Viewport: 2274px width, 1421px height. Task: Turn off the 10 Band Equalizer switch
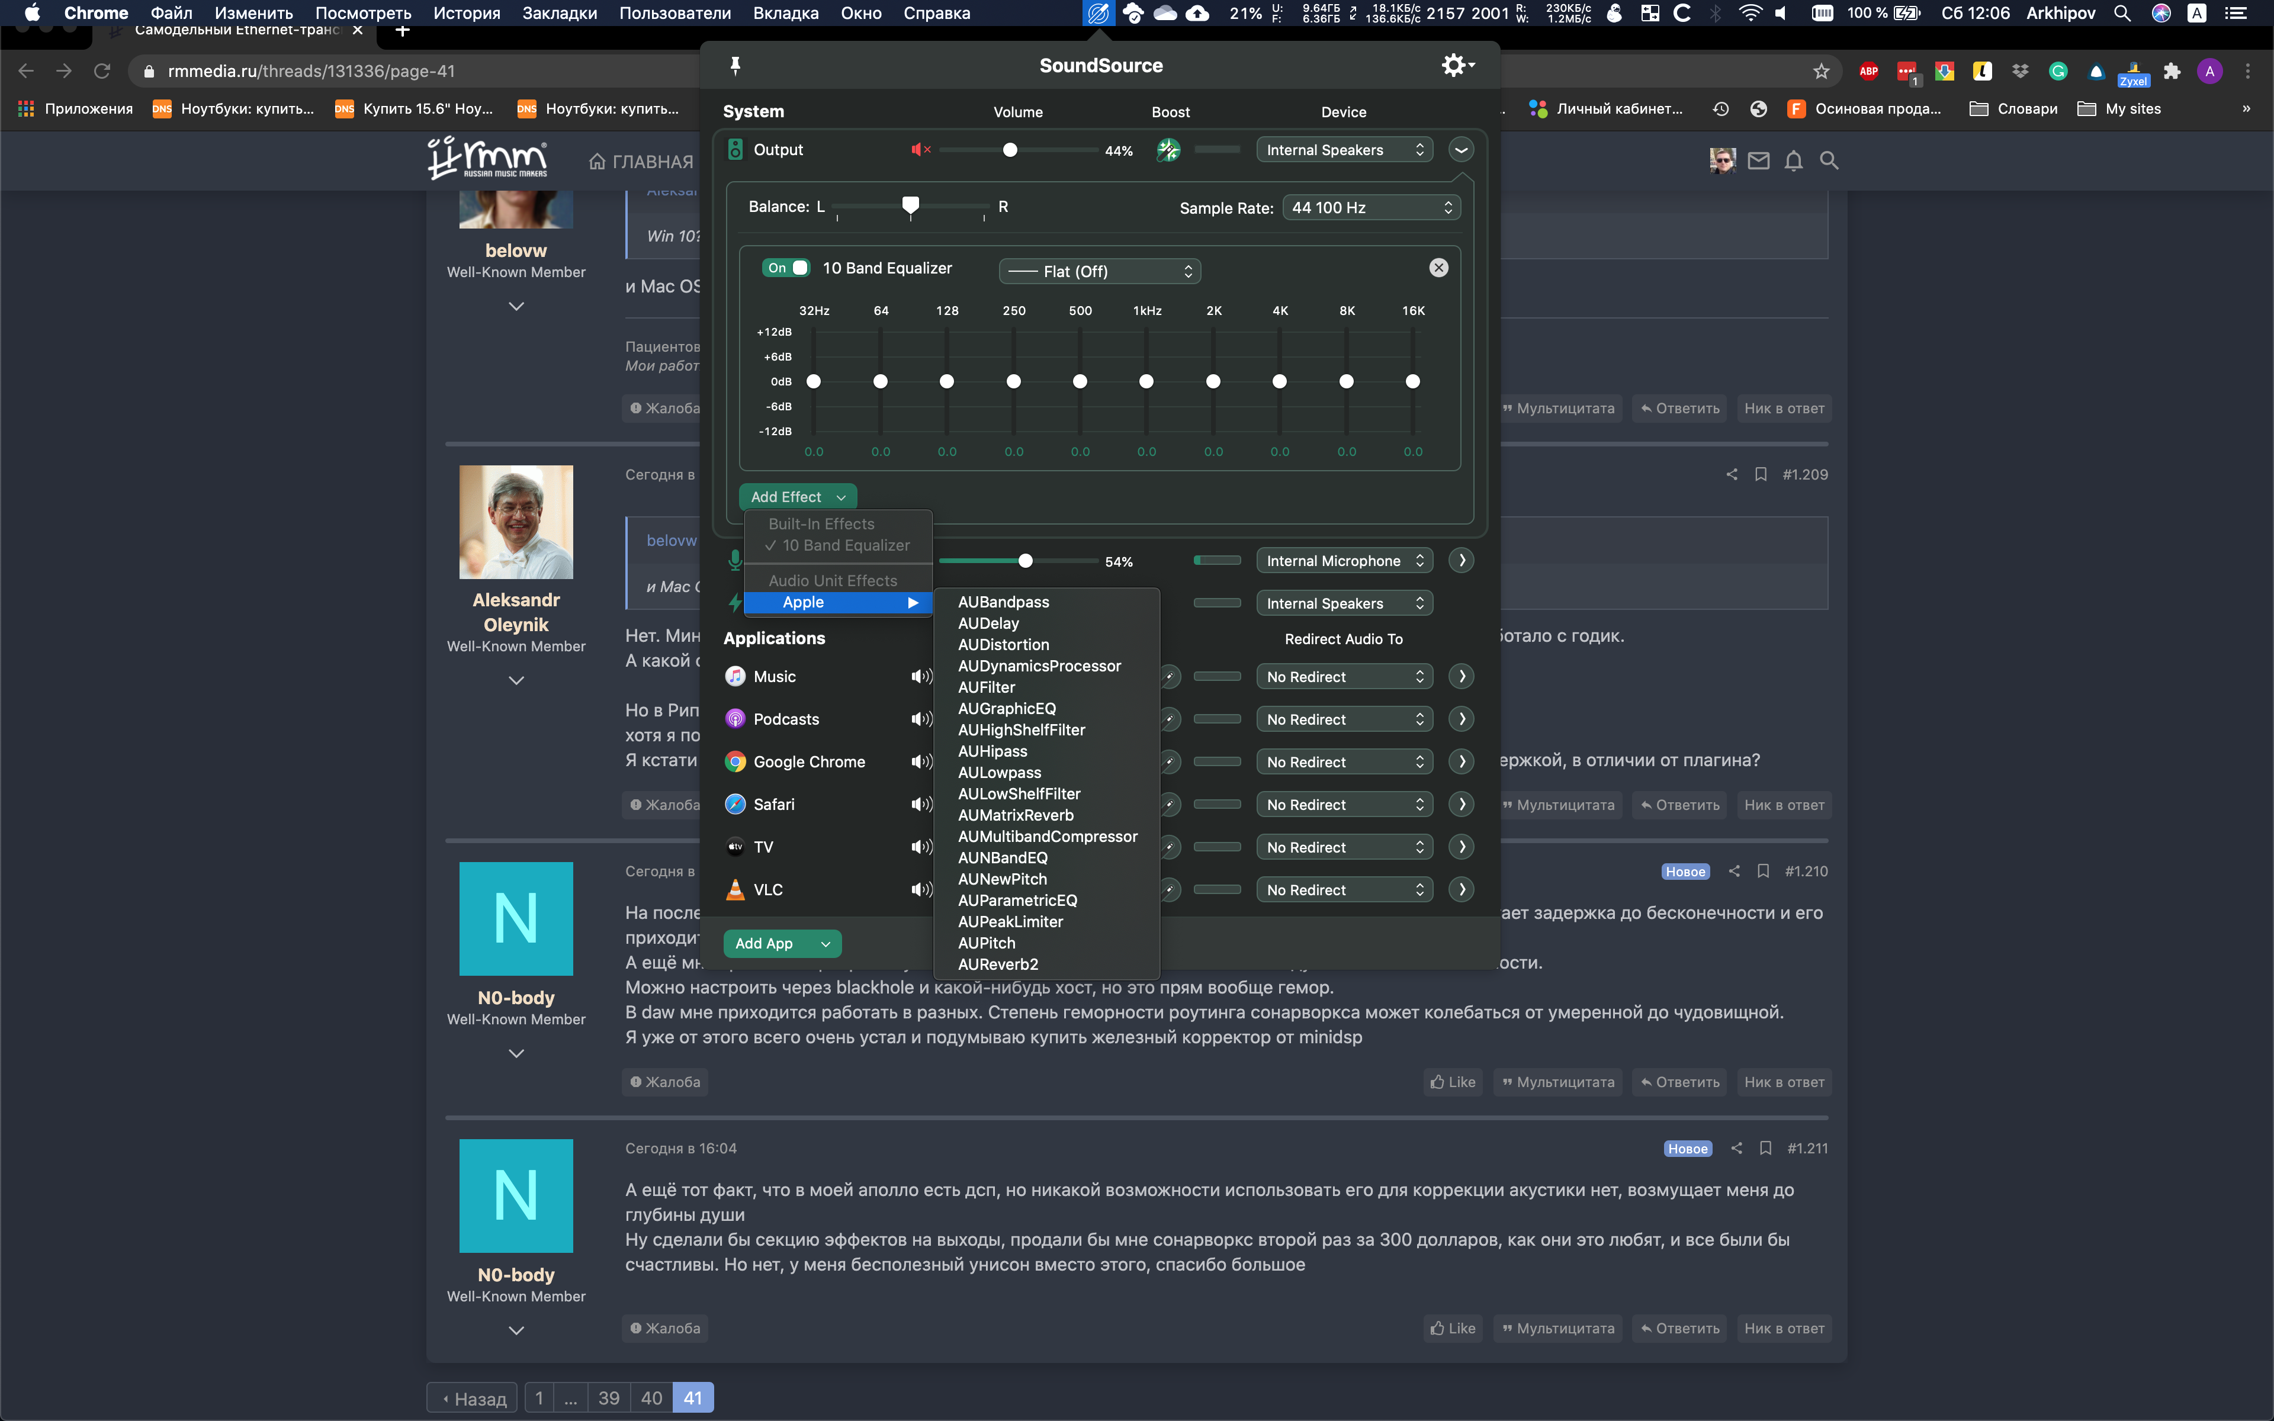point(786,268)
